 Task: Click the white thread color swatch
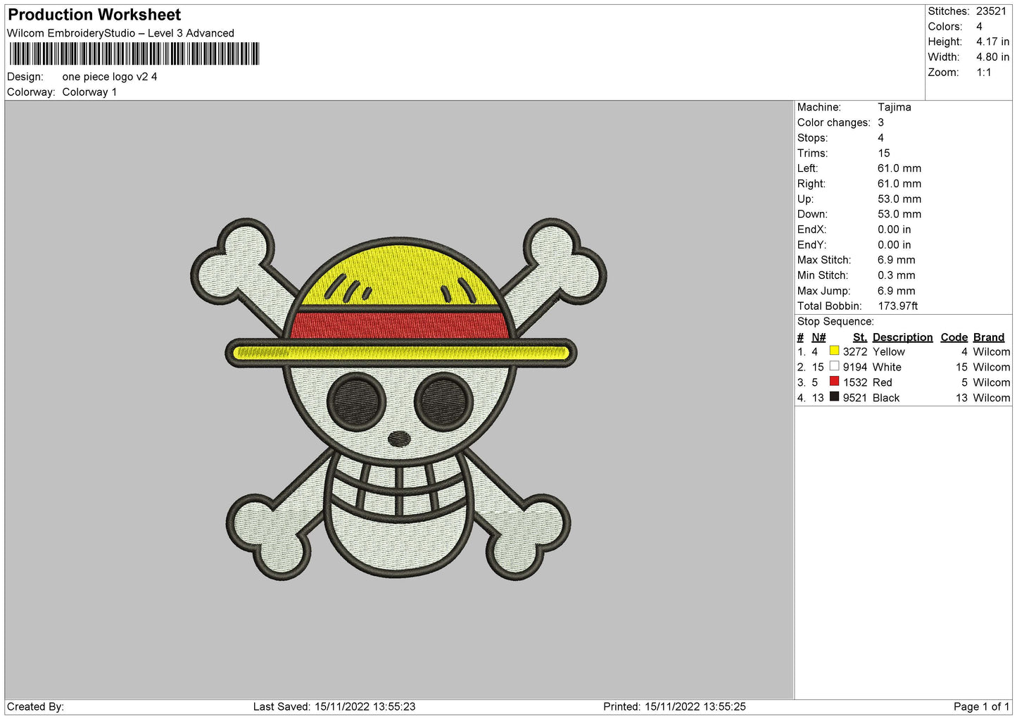click(834, 366)
